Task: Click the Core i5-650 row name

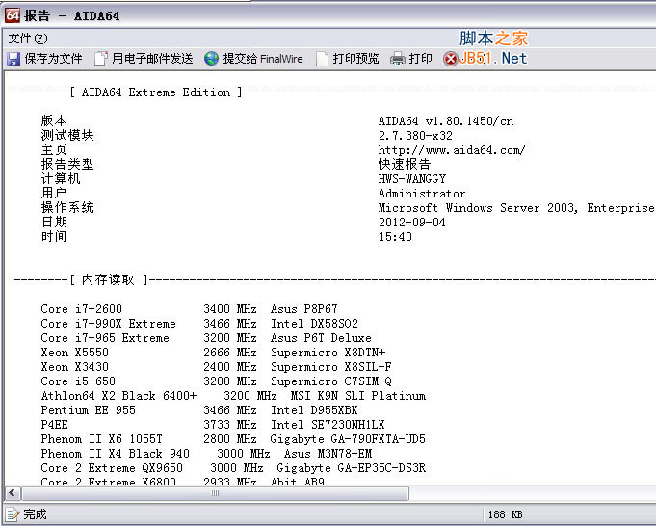Action: coord(78,381)
